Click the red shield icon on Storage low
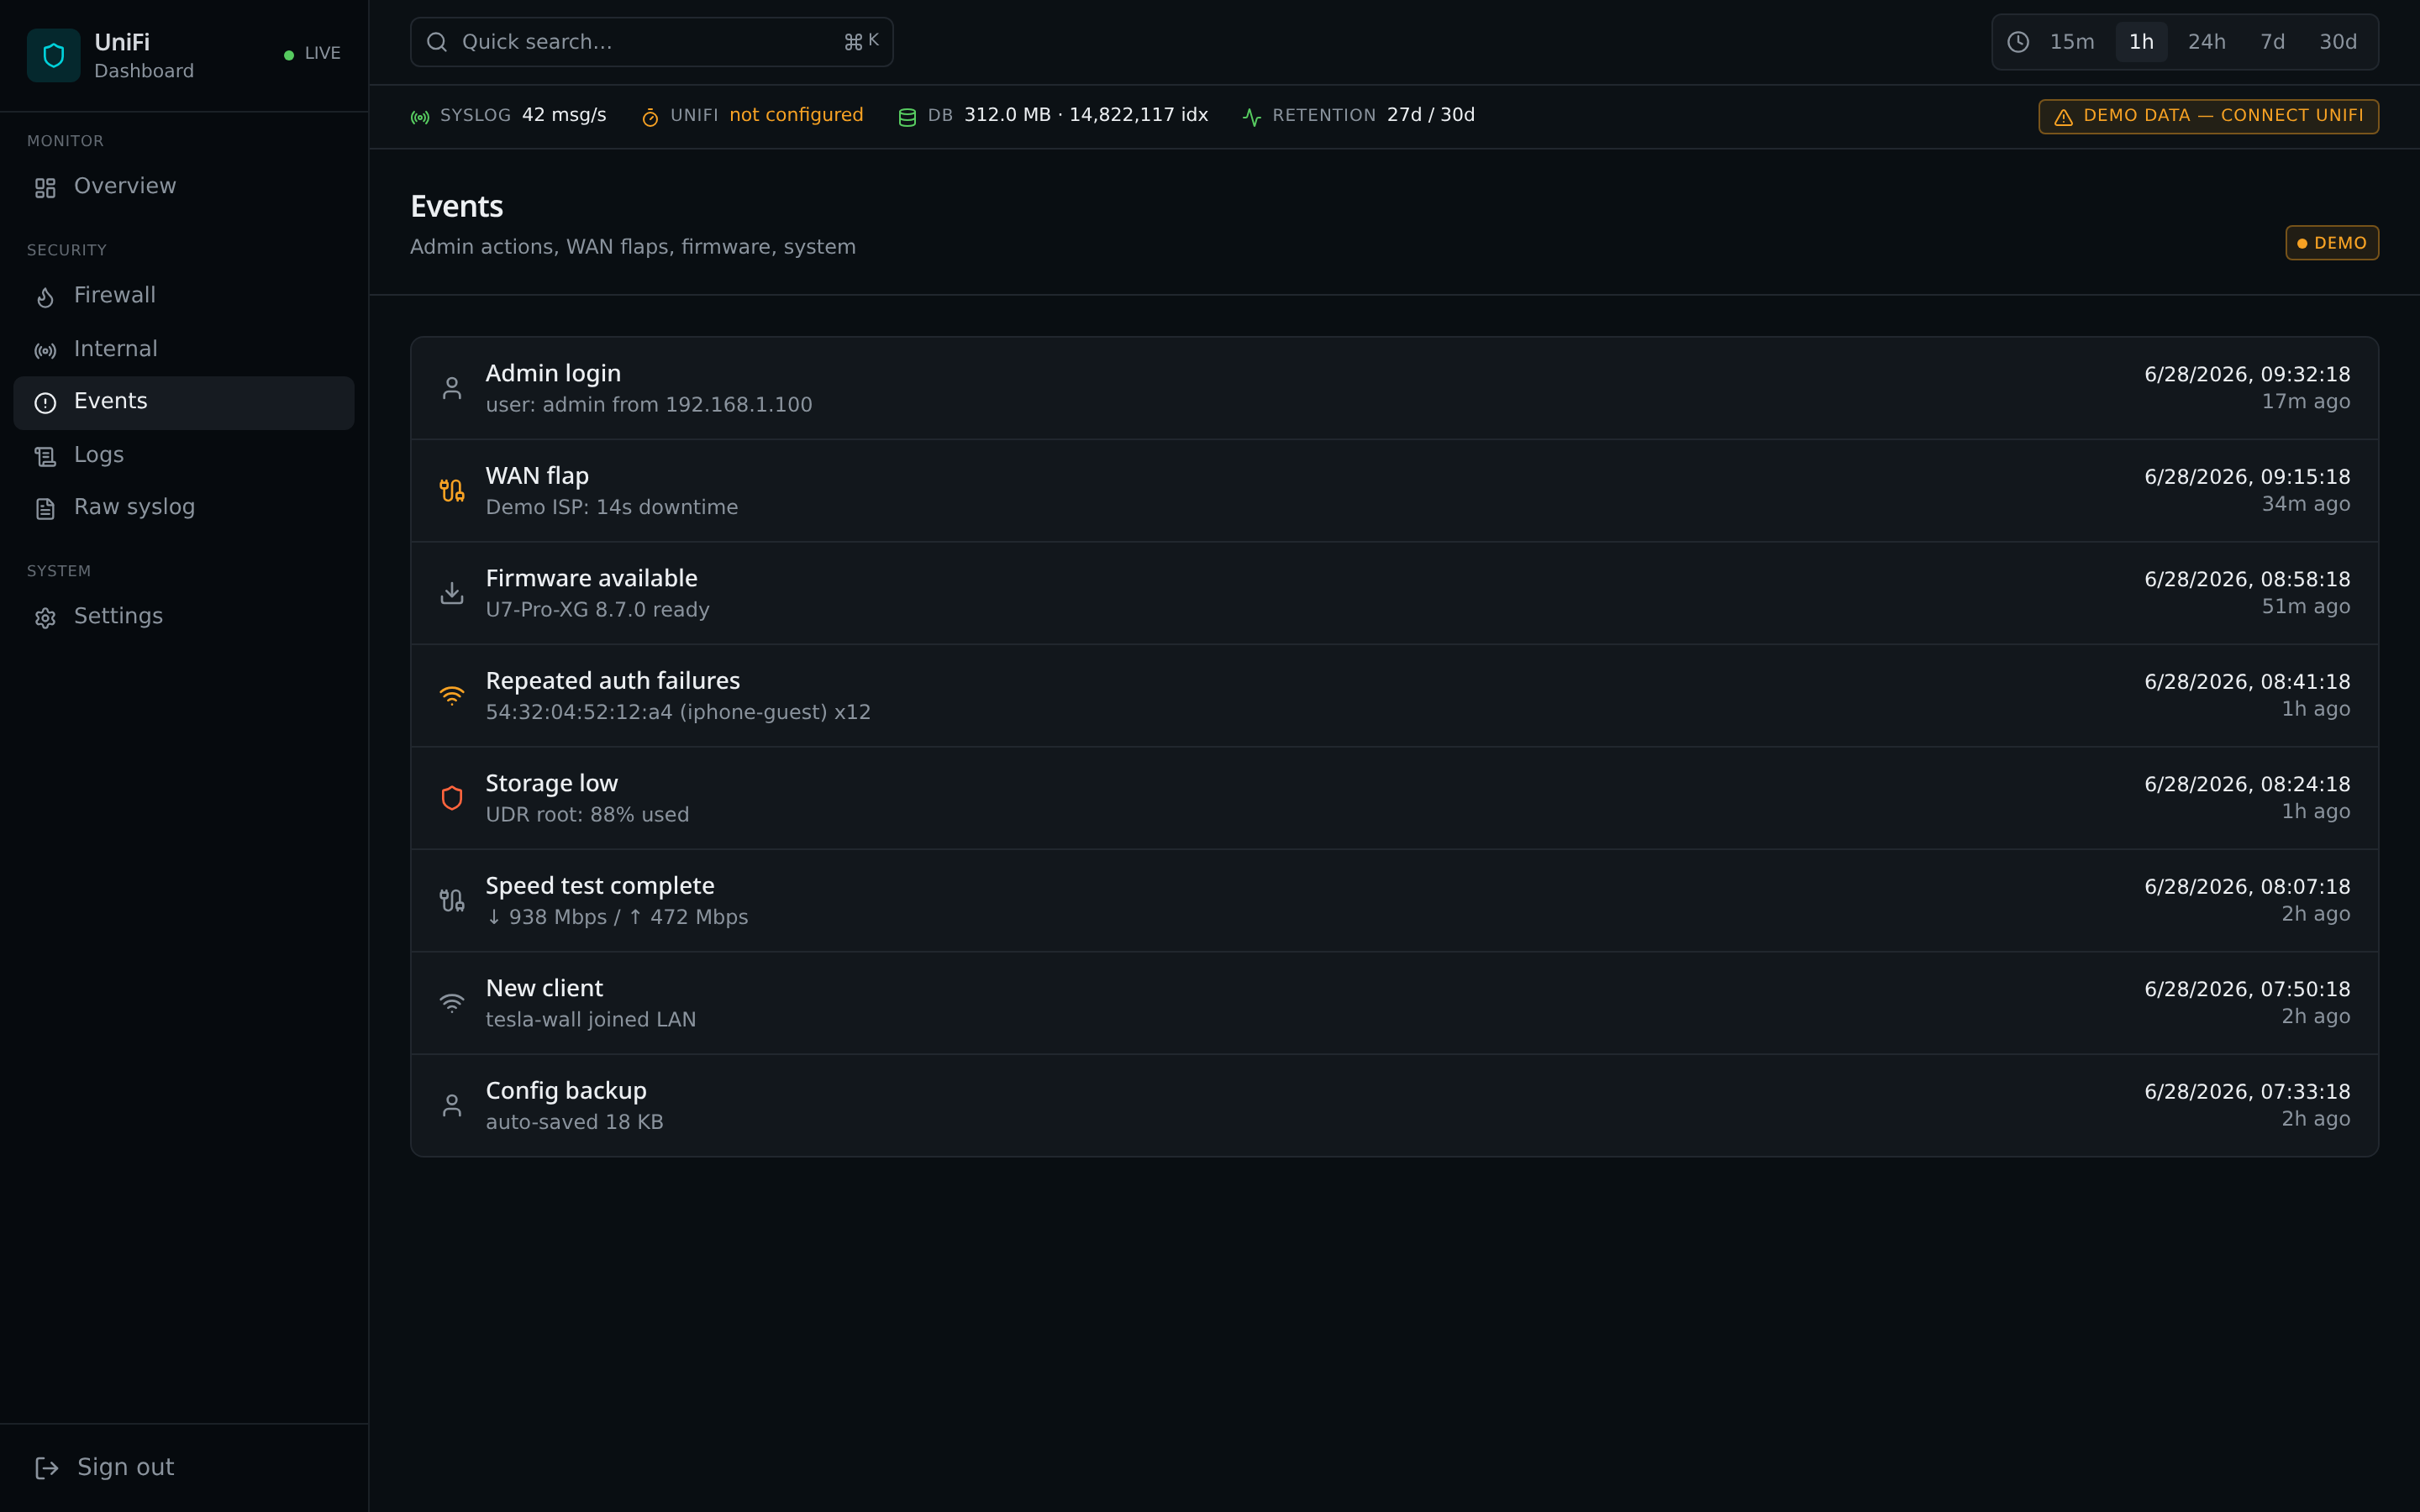 [452, 798]
